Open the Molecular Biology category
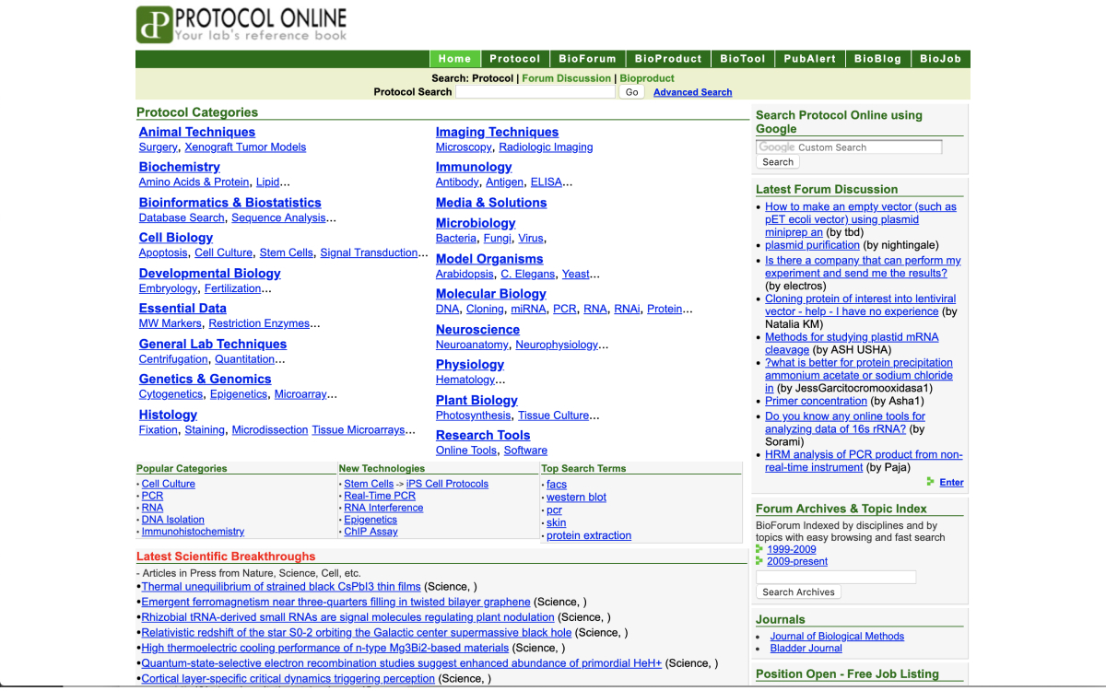 click(490, 294)
